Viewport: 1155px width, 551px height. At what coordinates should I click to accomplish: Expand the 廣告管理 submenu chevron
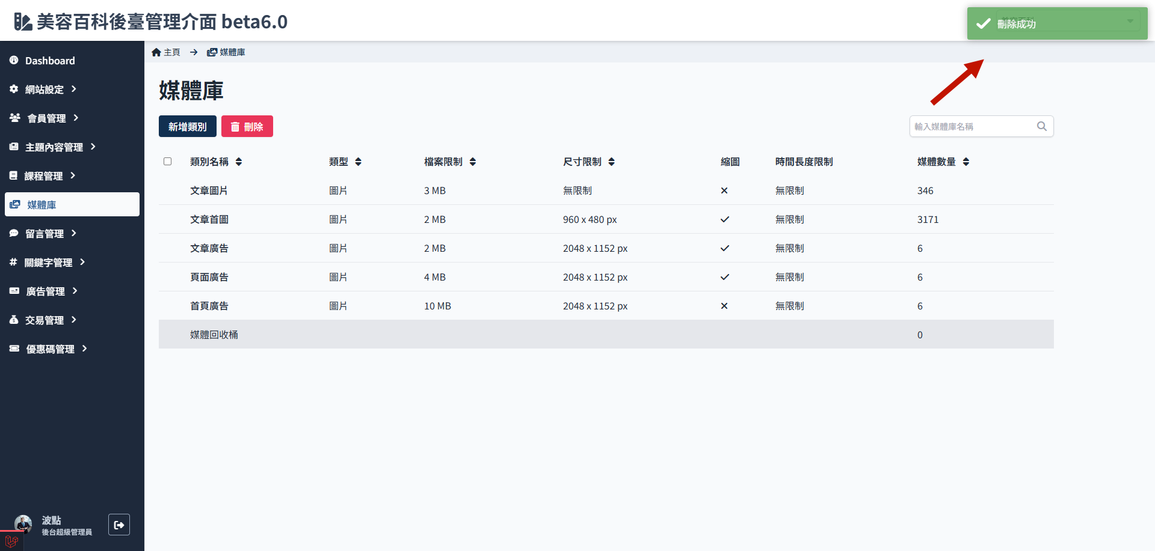click(75, 291)
